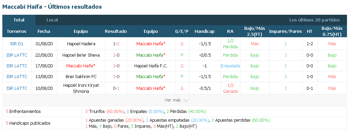Open ISR LATTC link for 22/08/20 match
The image size is (349, 131).
[x=17, y=55]
